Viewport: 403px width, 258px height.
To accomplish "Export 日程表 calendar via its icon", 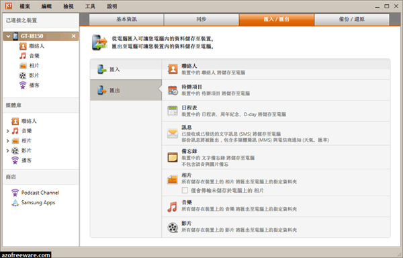I will [x=173, y=111].
